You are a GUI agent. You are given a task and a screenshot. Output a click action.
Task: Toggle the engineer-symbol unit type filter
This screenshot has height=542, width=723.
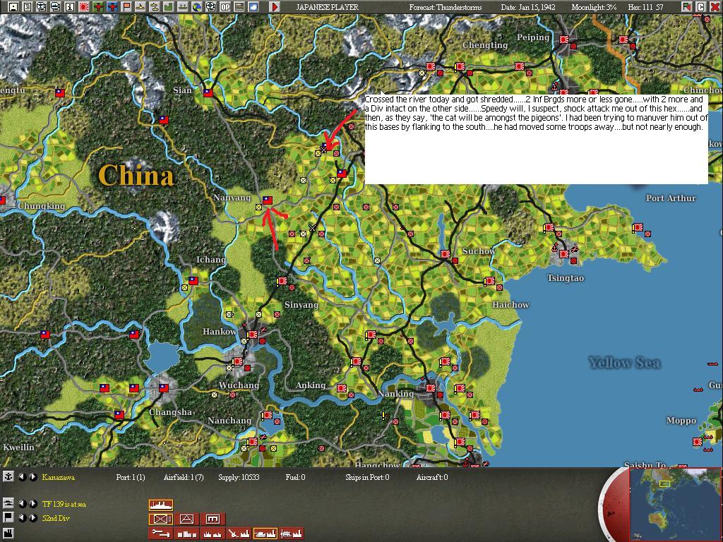pos(213,519)
